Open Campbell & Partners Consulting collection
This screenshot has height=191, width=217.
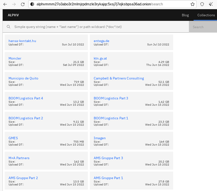pos(119,78)
